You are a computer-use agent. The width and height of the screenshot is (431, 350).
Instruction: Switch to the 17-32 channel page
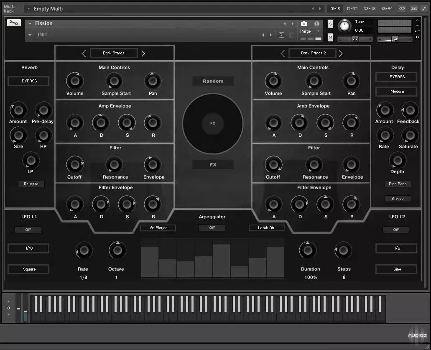coord(352,8)
